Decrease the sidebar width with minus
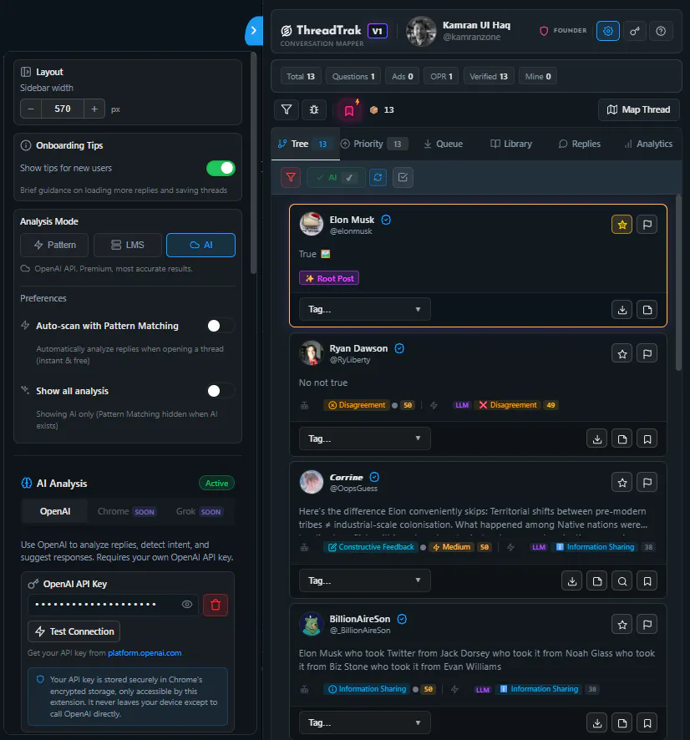 31,109
